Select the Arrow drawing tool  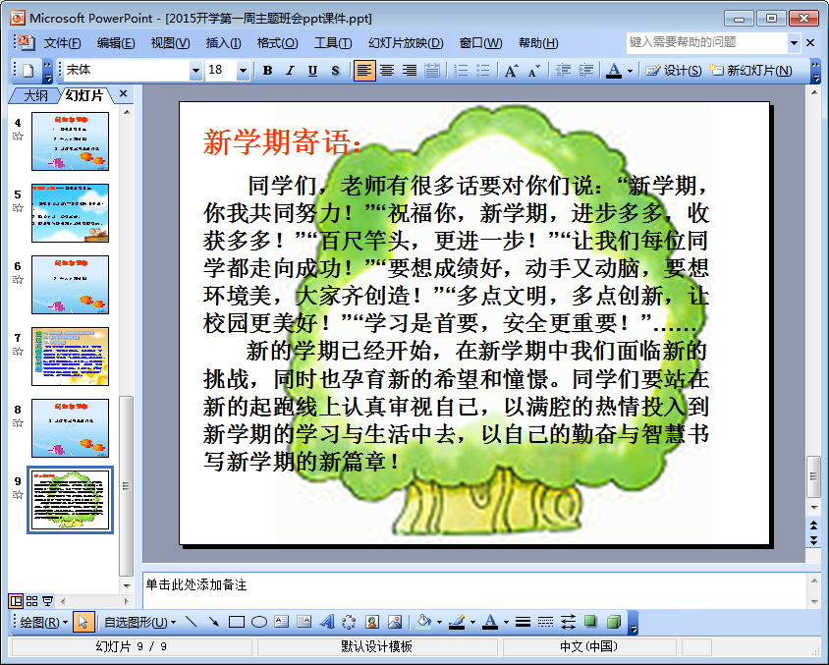pyautogui.click(x=213, y=622)
